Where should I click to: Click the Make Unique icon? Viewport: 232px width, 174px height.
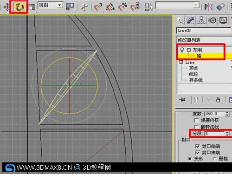pyautogui.click(x=209, y=100)
